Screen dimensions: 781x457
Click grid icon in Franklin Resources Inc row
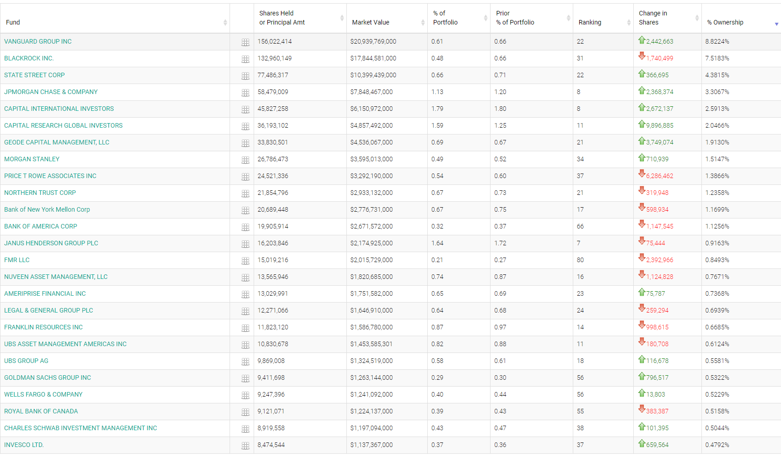point(245,328)
